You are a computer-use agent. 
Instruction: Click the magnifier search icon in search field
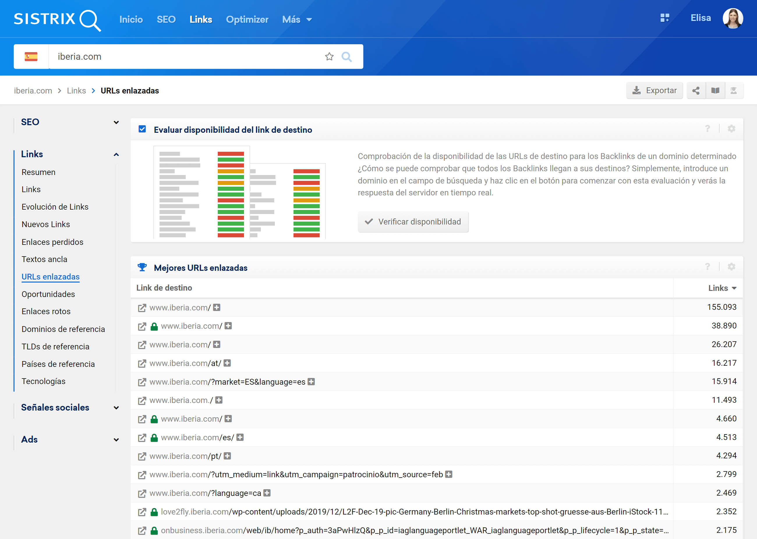[346, 57]
